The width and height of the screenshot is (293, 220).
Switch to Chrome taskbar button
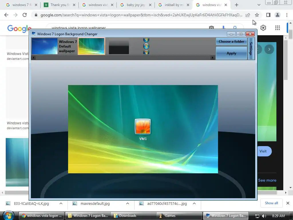(42, 216)
